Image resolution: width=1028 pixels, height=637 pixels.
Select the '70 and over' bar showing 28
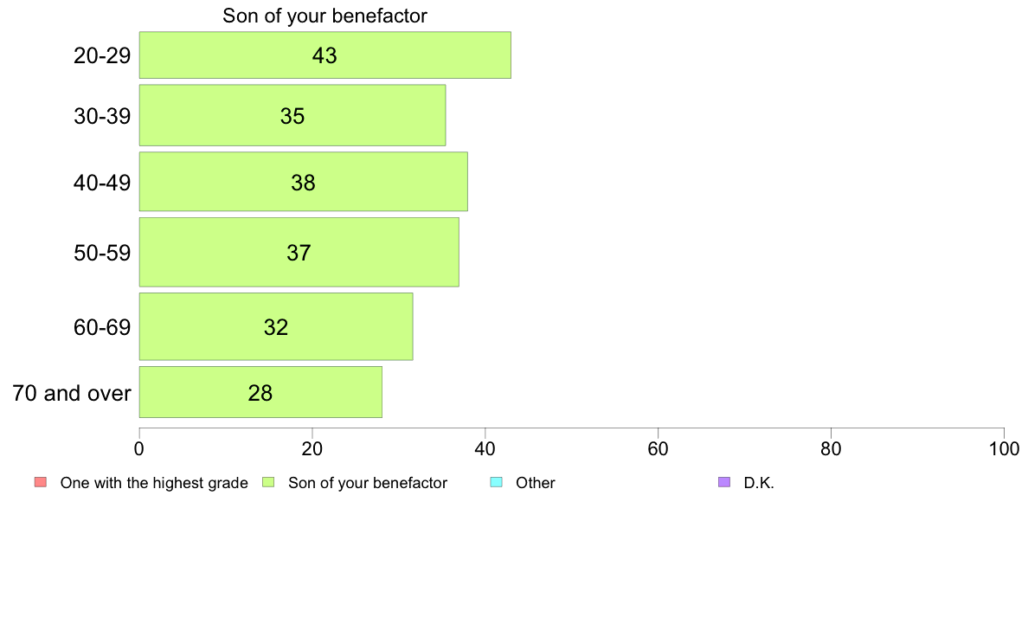pyautogui.click(x=261, y=392)
